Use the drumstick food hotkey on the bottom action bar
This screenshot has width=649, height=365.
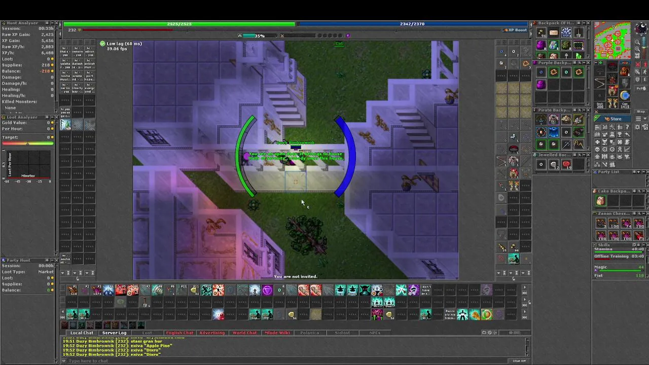(475, 315)
